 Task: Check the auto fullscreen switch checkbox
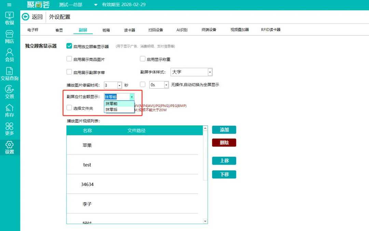(x=142, y=84)
